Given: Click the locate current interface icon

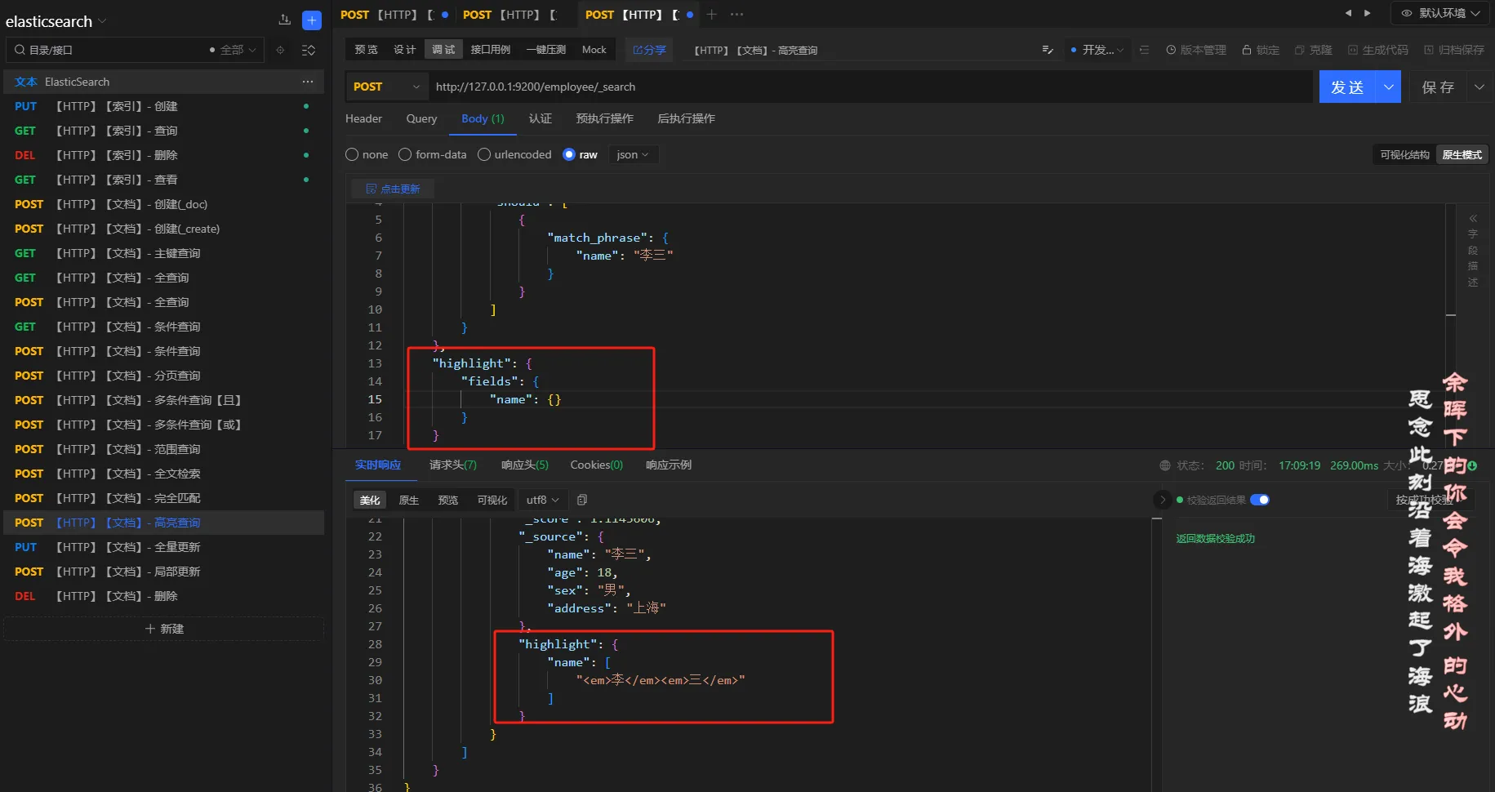Looking at the screenshot, I should coord(280,51).
